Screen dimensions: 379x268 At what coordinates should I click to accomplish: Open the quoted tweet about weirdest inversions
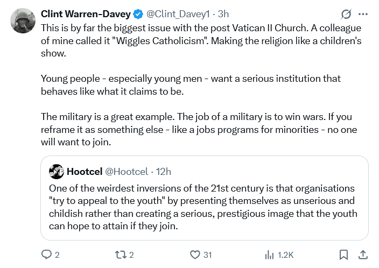[x=205, y=207]
